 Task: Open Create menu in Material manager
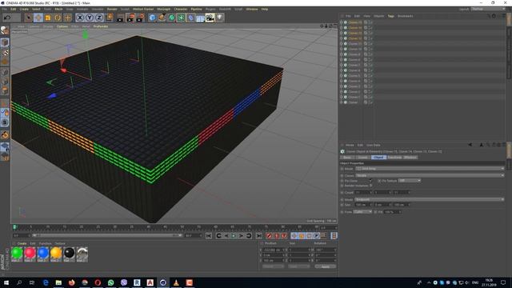tap(22, 243)
